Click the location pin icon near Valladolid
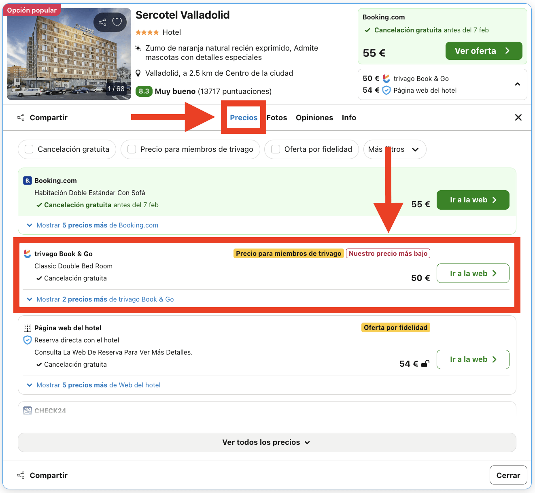Viewport: 535px width, 493px height. click(138, 73)
